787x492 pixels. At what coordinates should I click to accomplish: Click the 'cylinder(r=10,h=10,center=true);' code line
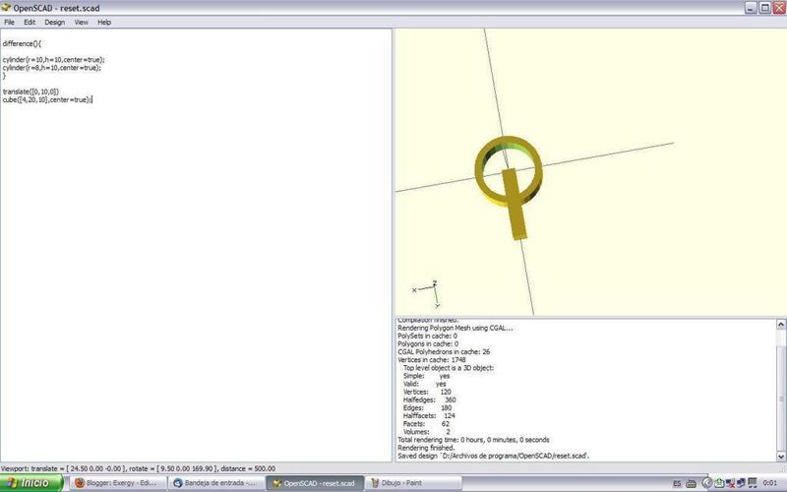[x=53, y=60]
